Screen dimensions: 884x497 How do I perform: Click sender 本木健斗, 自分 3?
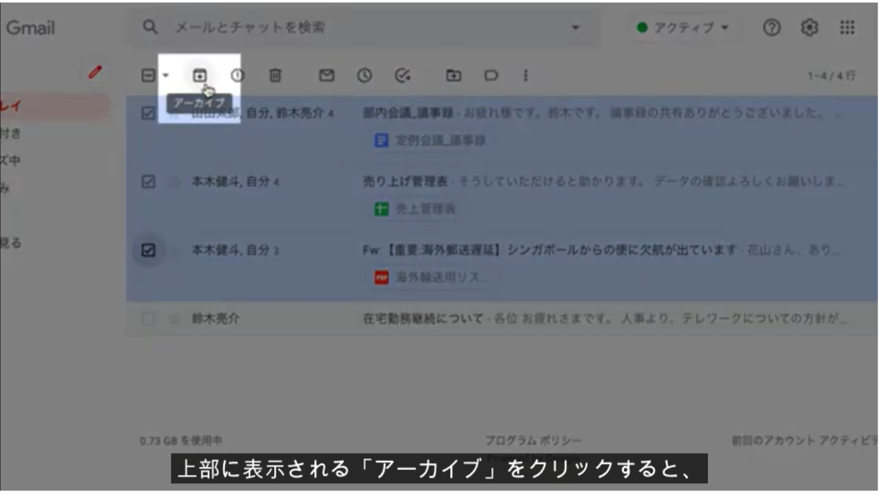(235, 250)
